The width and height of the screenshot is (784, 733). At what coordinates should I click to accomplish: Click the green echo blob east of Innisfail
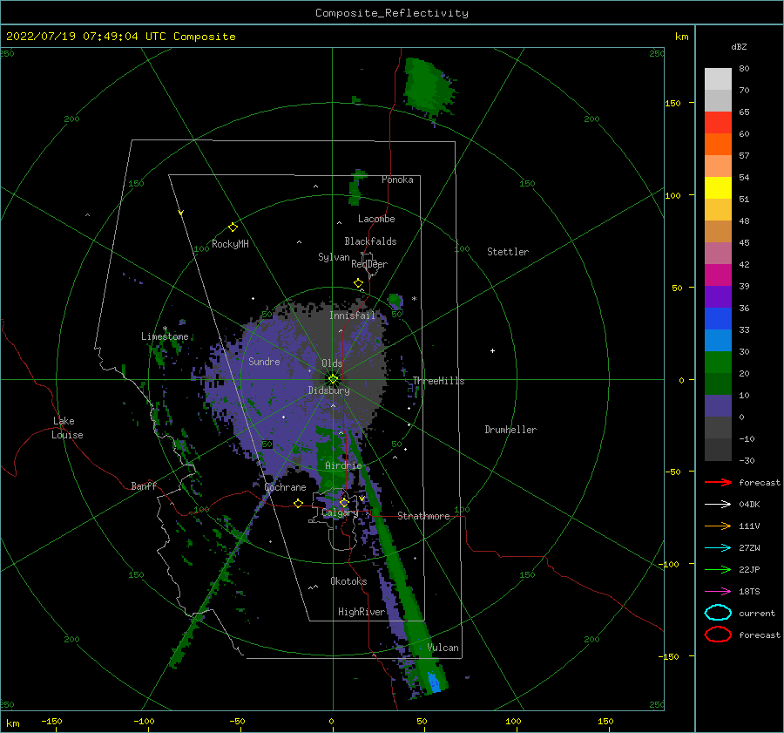tap(395, 301)
